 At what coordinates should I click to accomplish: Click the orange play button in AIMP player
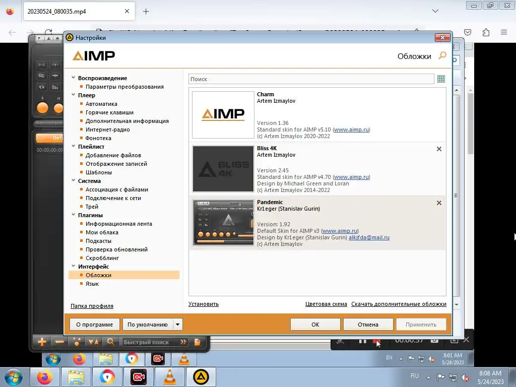pos(42,108)
